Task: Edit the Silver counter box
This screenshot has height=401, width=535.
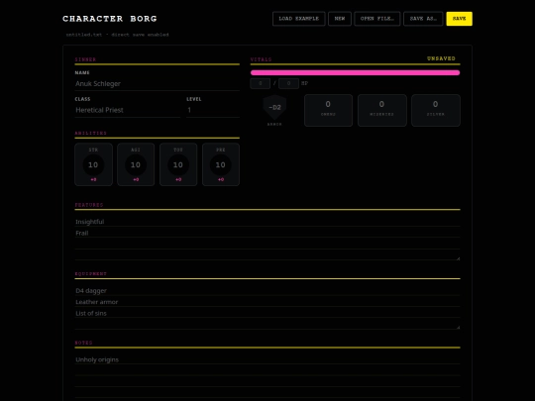Action: [436, 110]
